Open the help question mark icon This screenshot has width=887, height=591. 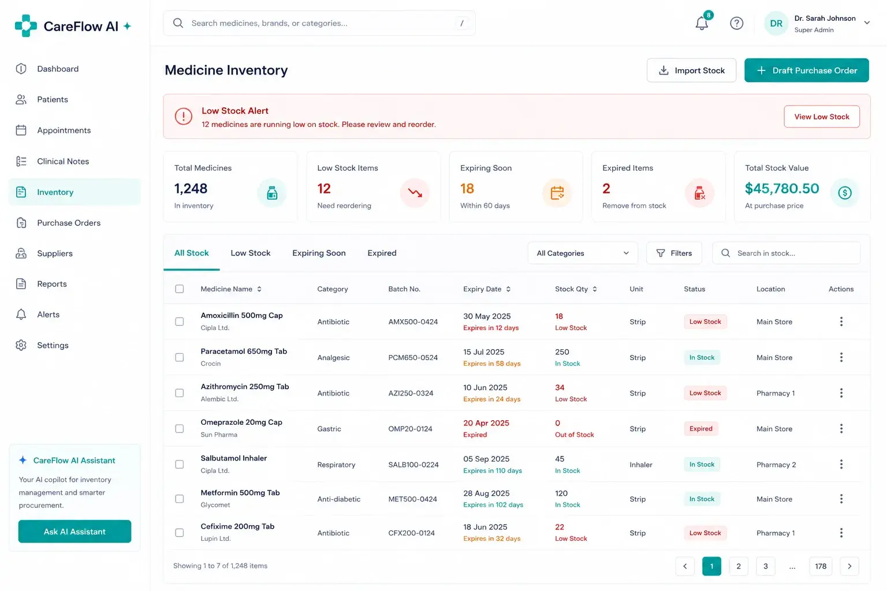(x=736, y=23)
